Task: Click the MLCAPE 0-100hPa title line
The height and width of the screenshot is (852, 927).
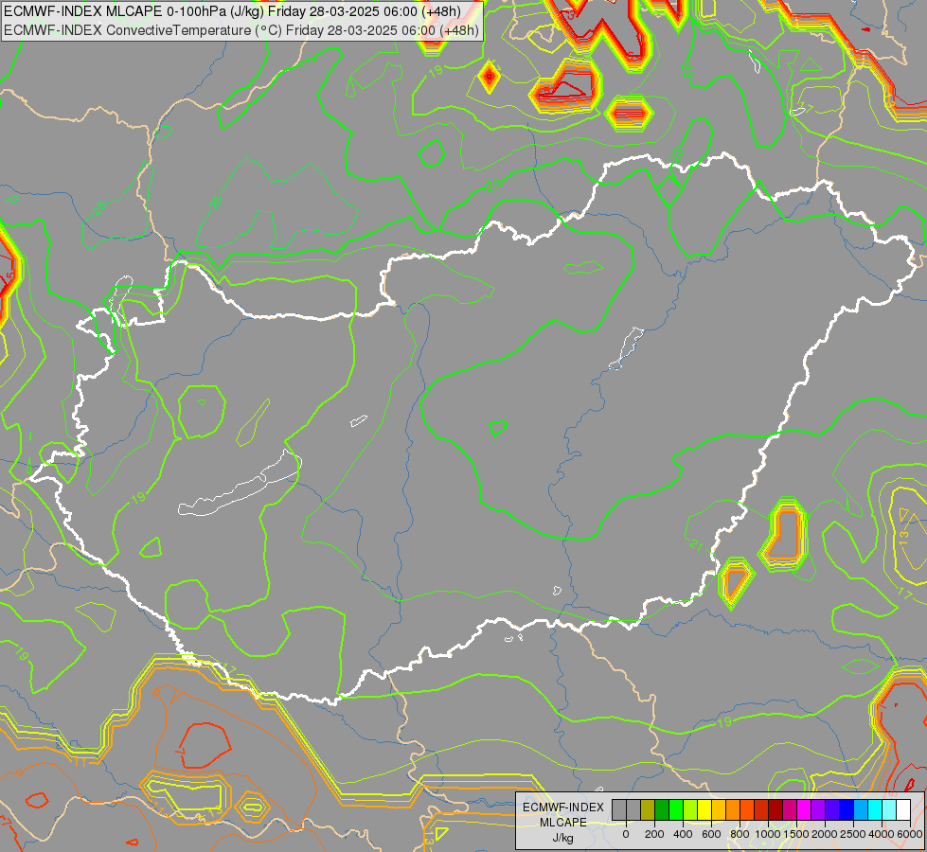Action: click(232, 11)
